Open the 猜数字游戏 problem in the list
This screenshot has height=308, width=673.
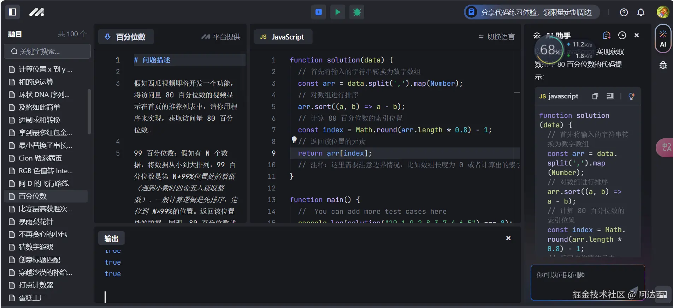coord(36,247)
